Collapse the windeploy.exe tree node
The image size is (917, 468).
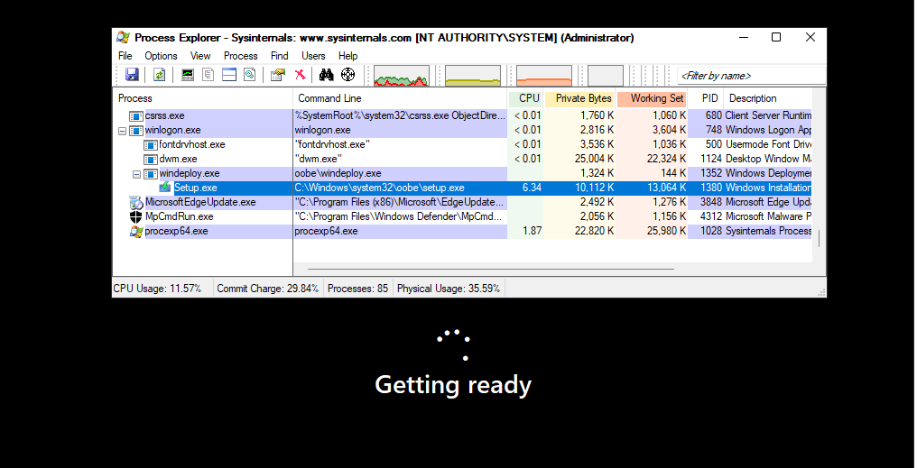coord(137,174)
